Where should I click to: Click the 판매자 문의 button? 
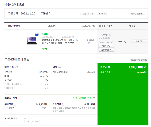click(106, 46)
